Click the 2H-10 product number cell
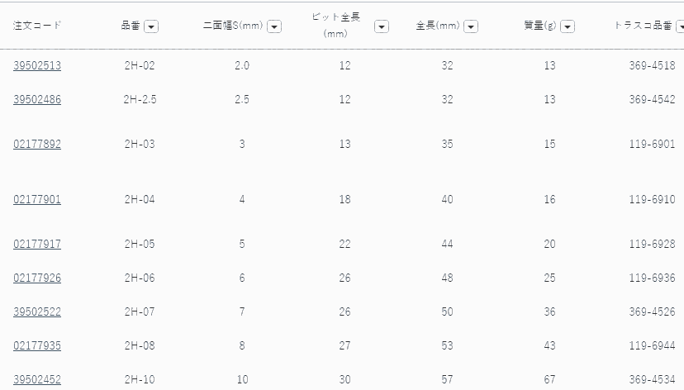The width and height of the screenshot is (684, 390). tap(139, 379)
